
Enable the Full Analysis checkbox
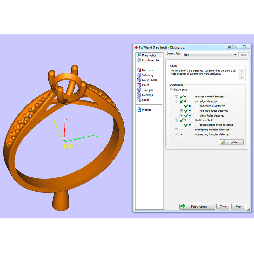click(x=172, y=90)
